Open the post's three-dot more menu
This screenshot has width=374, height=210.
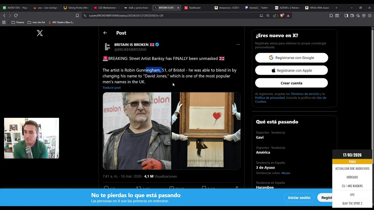pos(238,45)
